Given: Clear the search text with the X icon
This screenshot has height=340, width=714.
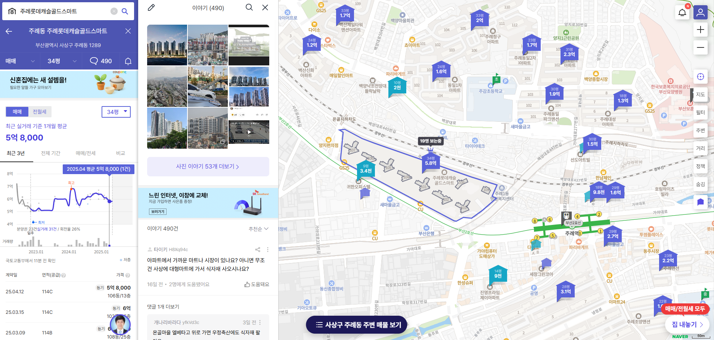Looking at the screenshot, I should [x=114, y=11].
